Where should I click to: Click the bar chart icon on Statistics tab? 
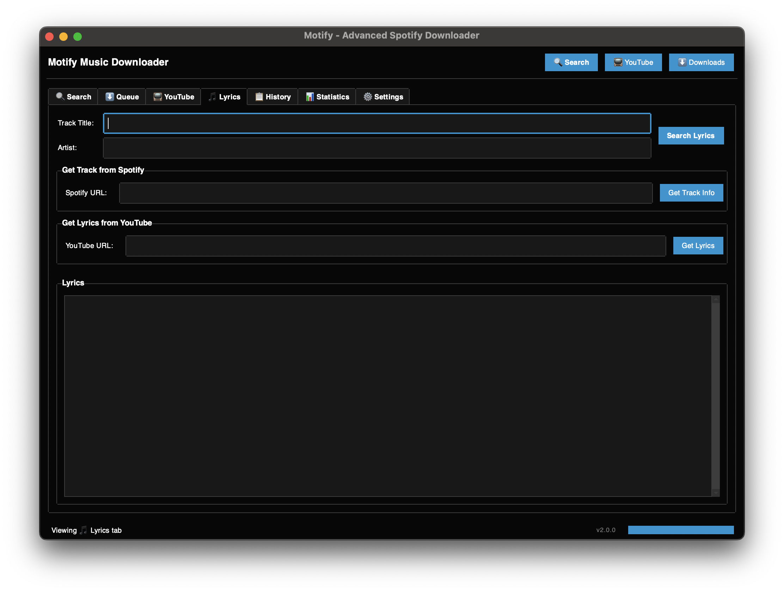310,97
